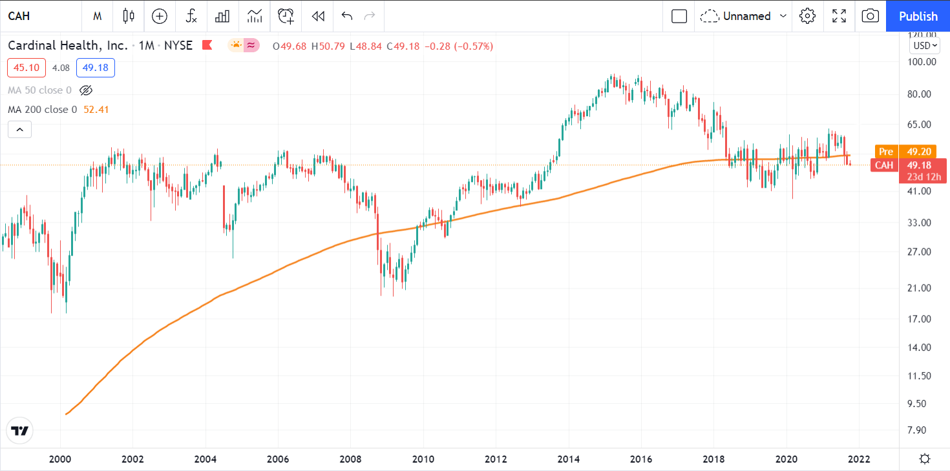Click the Compare plus icon
The width and height of the screenshot is (950, 471).
click(x=159, y=16)
